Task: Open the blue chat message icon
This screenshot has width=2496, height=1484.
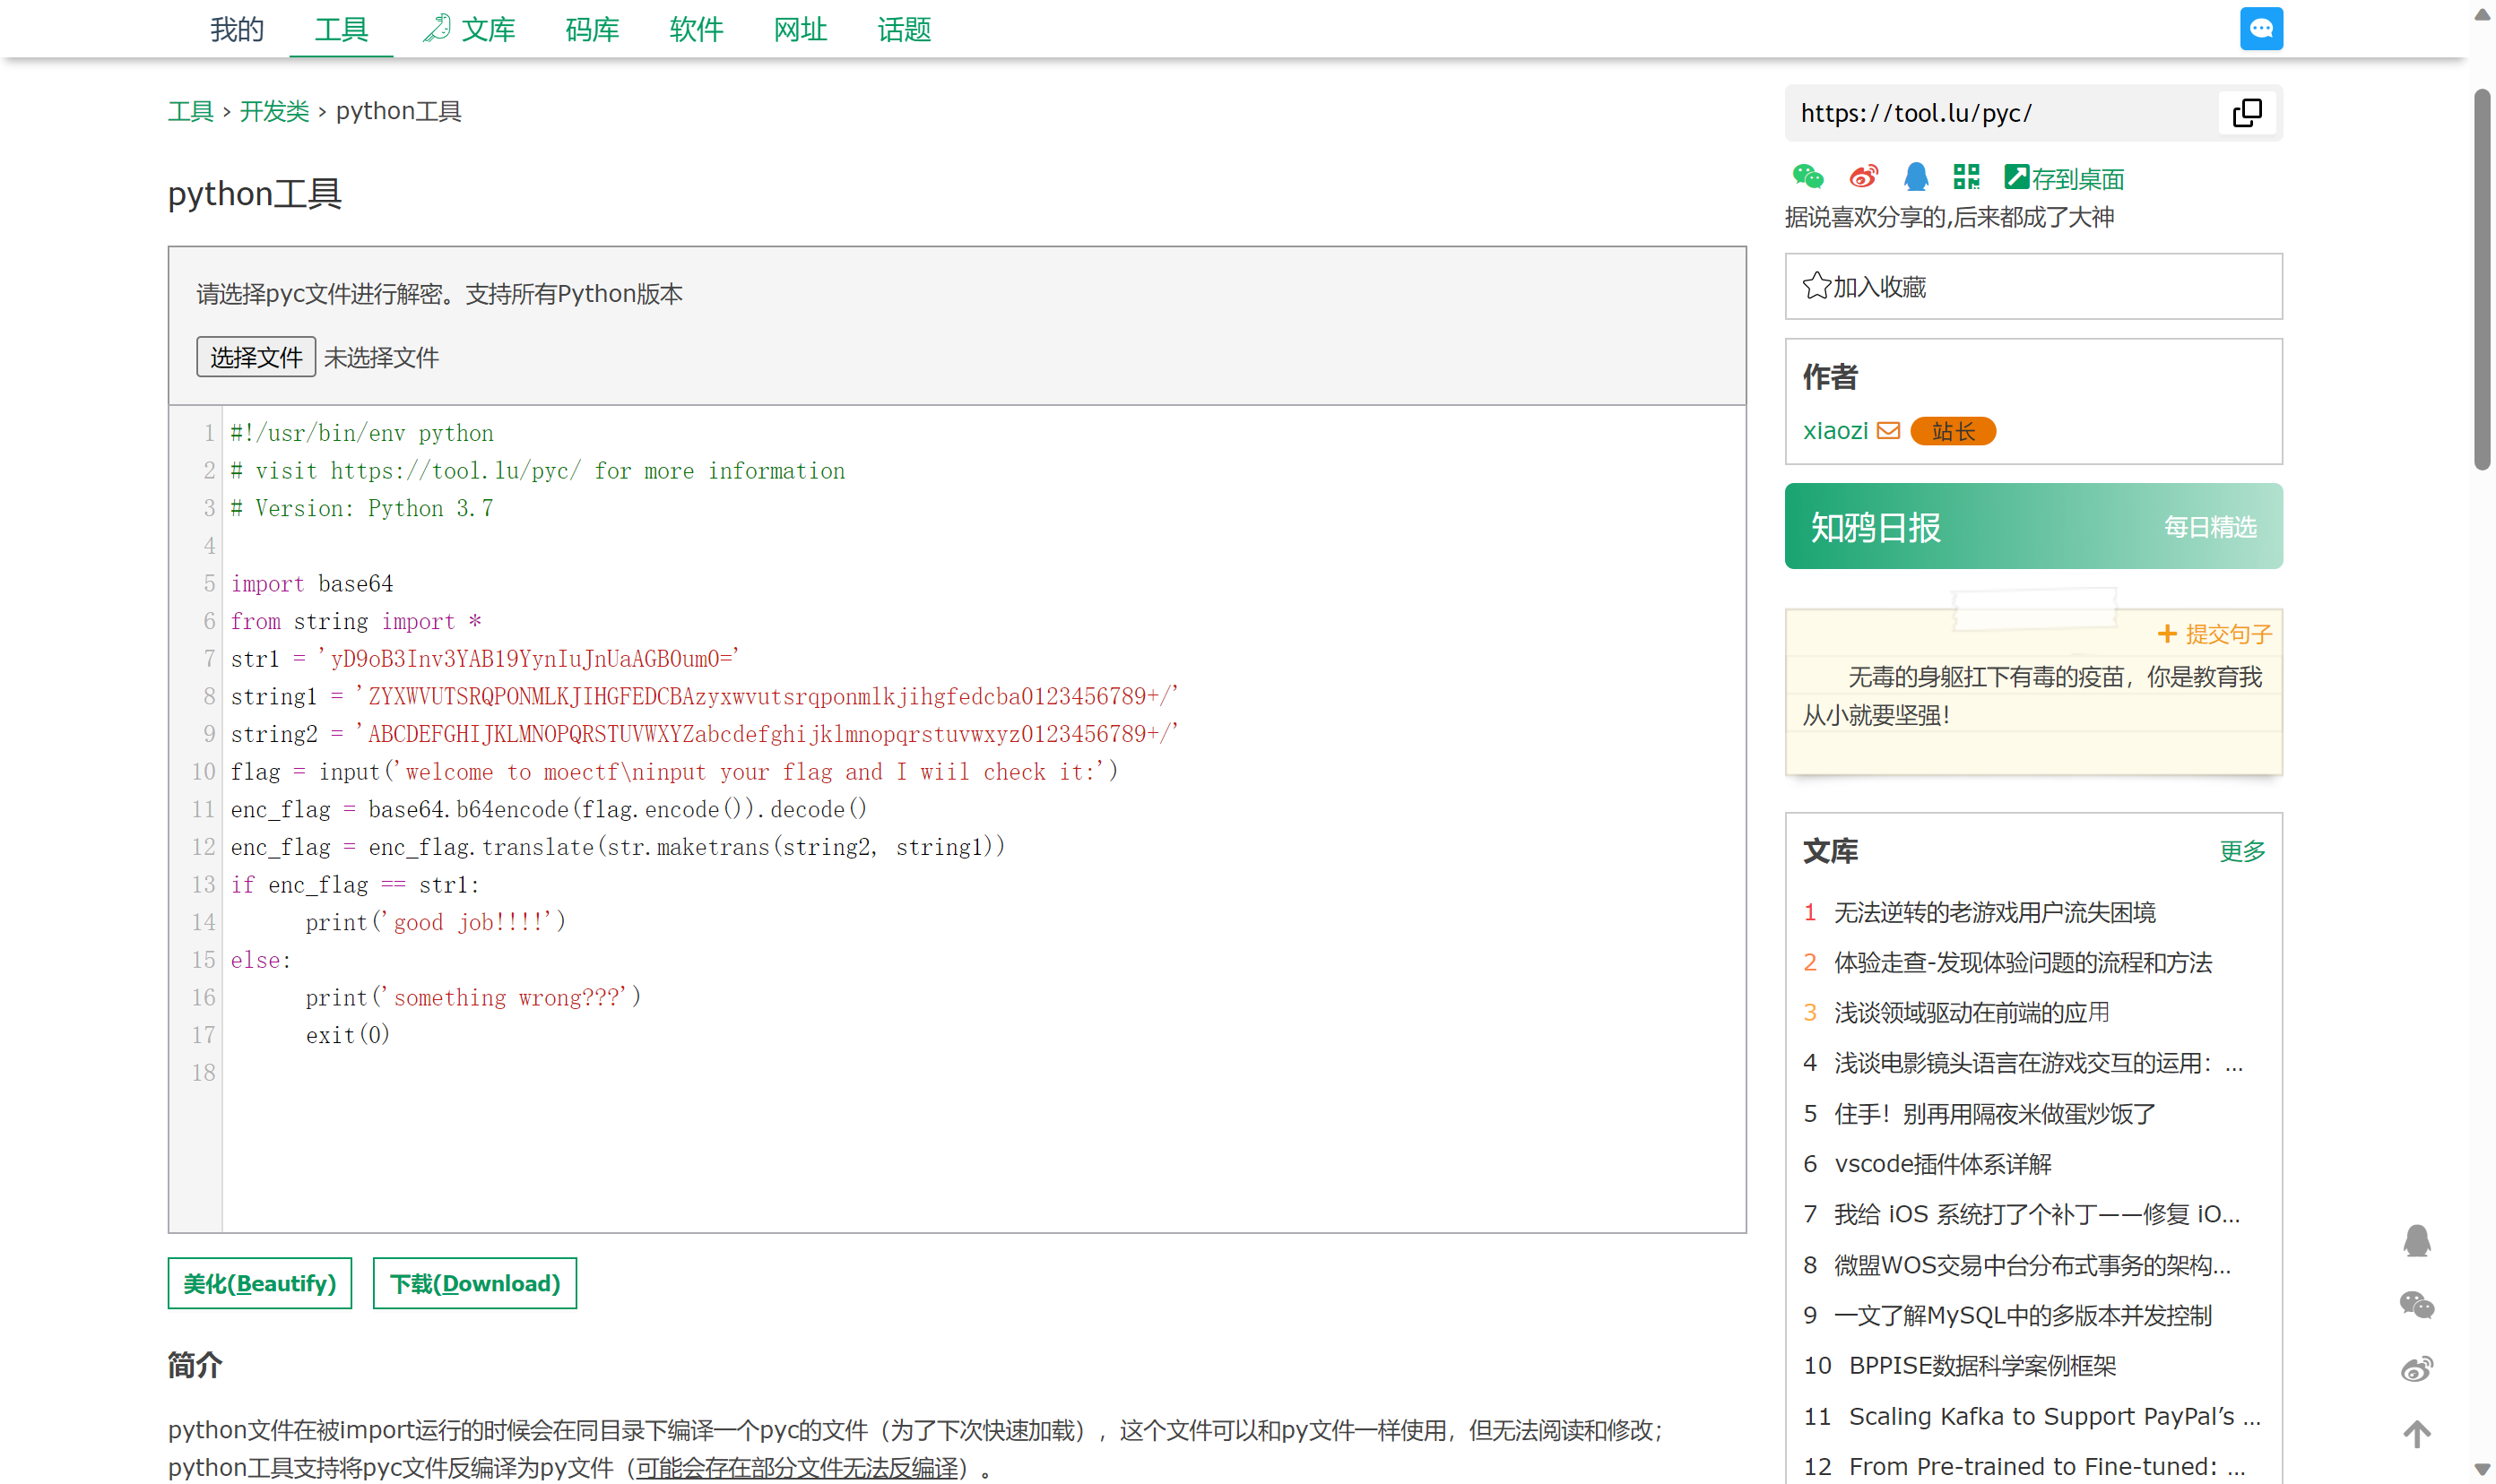Action: pyautogui.click(x=2260, y=29)
